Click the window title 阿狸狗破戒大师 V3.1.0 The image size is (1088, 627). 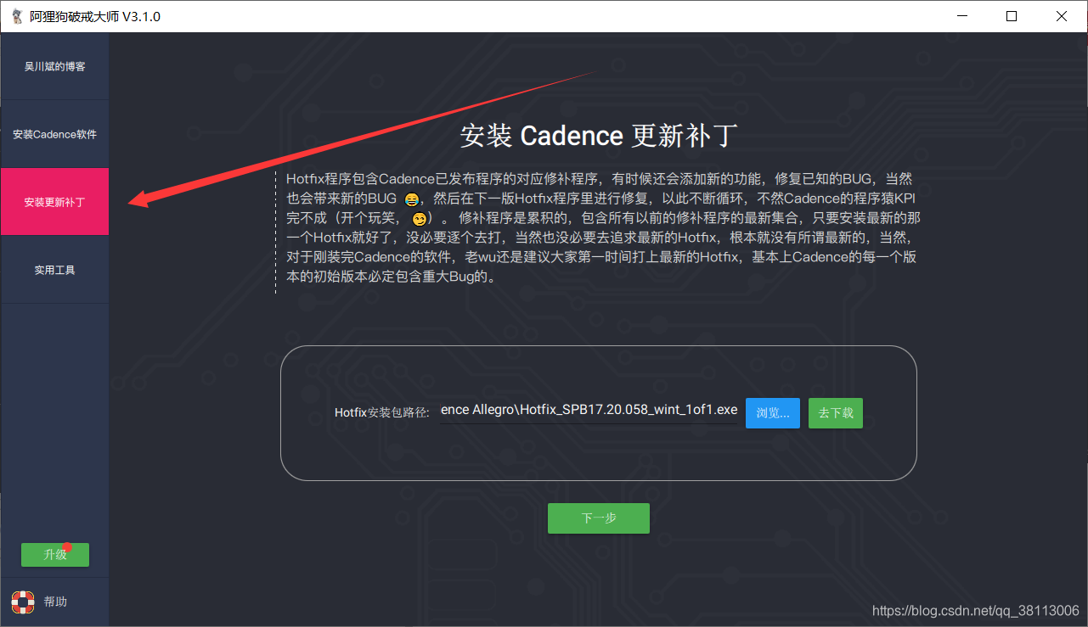(x=95, y=16)
